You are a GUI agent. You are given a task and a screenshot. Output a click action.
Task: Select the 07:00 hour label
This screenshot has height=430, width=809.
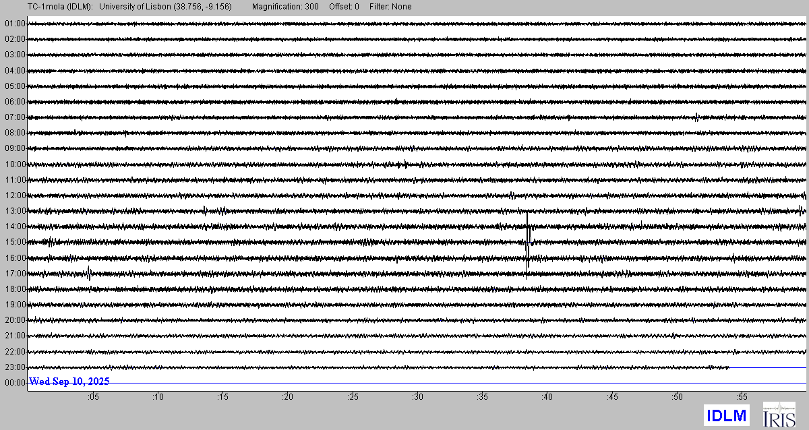pos(15,117)
